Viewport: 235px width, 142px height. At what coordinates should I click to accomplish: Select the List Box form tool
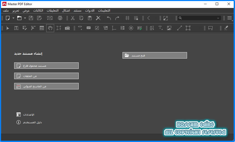click(123, 28)
